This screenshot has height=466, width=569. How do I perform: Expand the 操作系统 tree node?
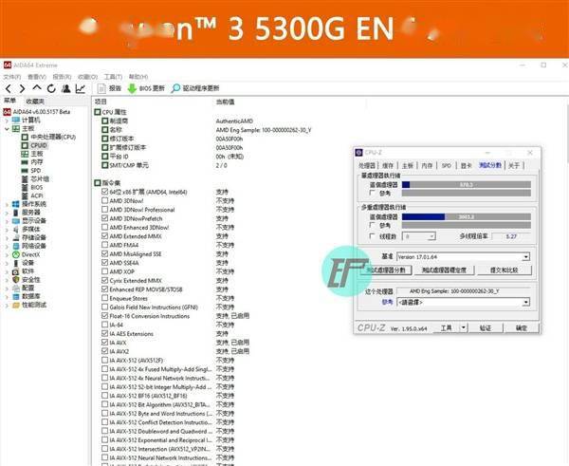tap(7, 204)
